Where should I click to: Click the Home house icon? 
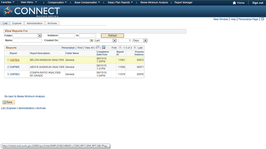(x=234, y=3)
